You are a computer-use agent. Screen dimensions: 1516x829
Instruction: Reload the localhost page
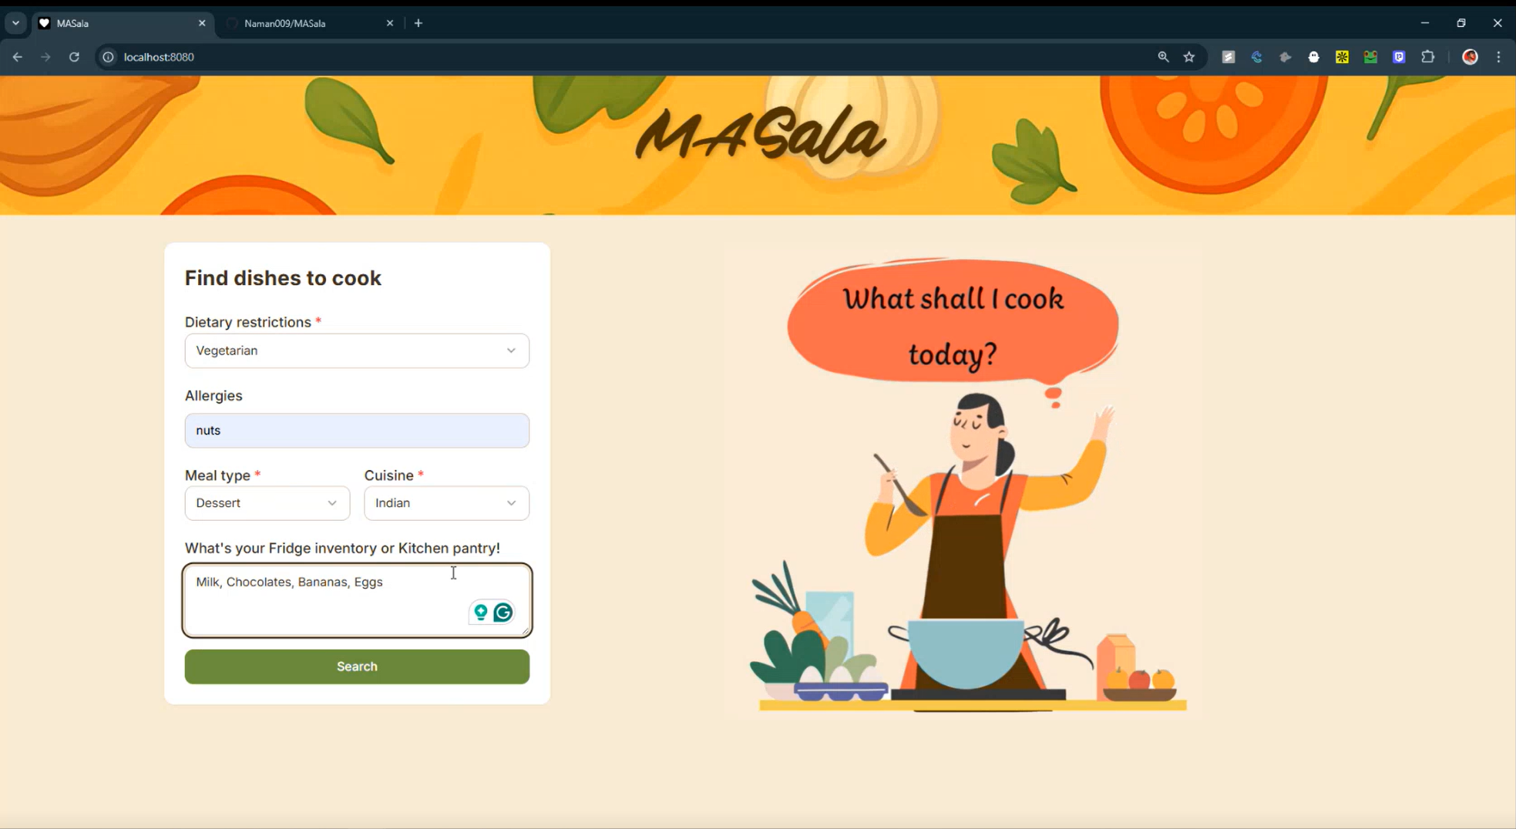coord(74,57)
